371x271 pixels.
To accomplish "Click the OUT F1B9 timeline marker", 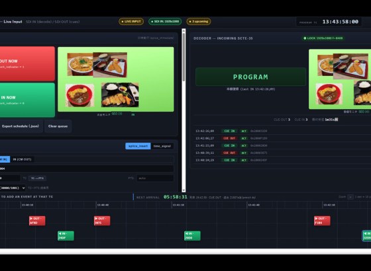I will click(x=322, y=221).
